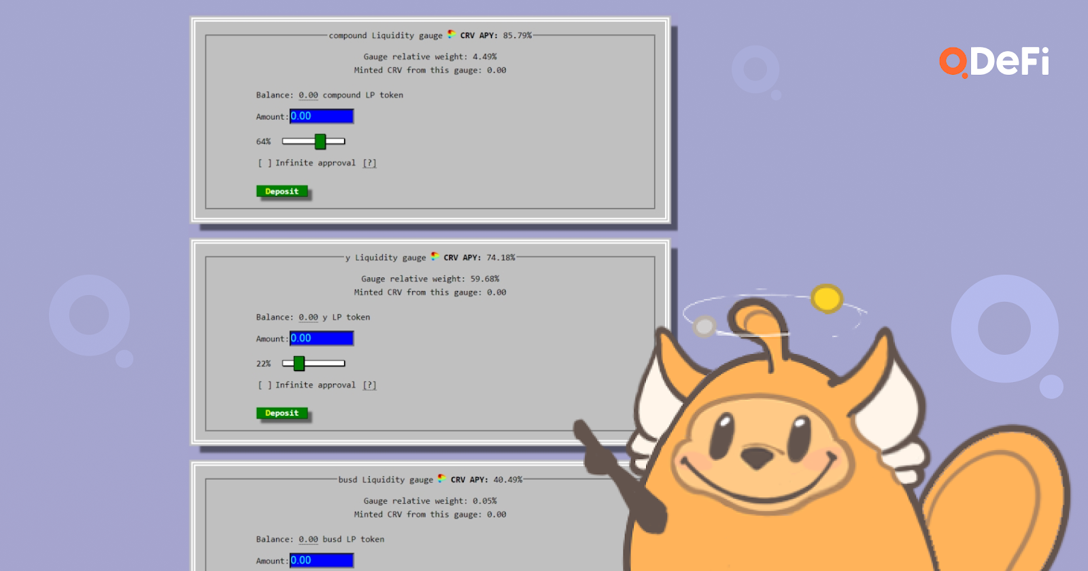Click 'Gauge relative weight: 59.68%' text
The image size is (1088, 571).
tap(430, 279)
